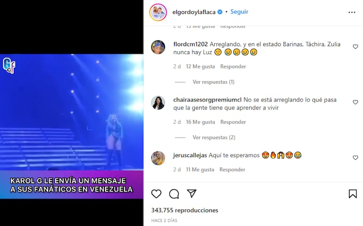Expand Ver respuestas (2)
Image resolution: width=363 pixels, height=226 pixels.
pyautogui.click(x=214, y=137)
